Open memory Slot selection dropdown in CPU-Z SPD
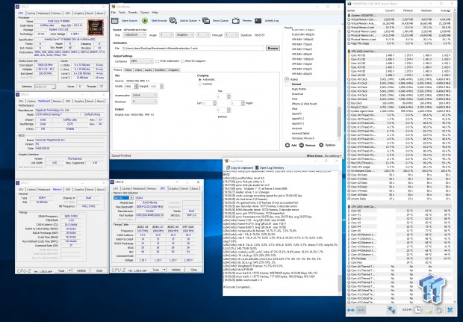 (x=123, y=198)
